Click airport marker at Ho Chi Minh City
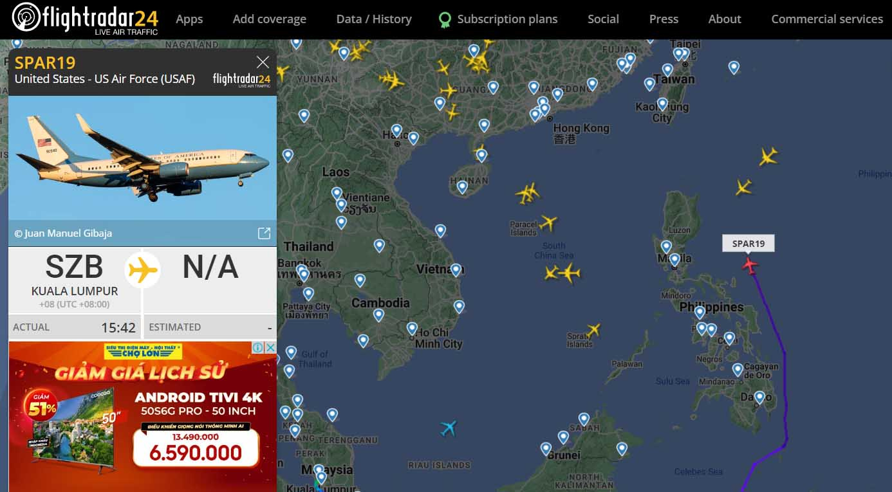This screenshot has height=492, width=892. pyautogui.click(x=412, y=329)
